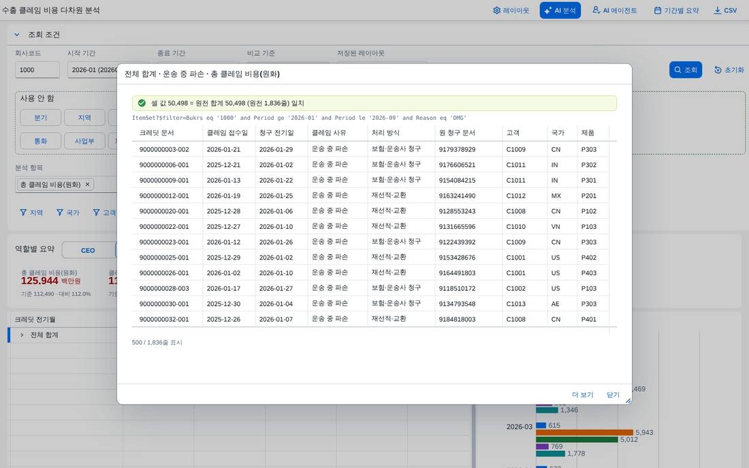749x468 pixels.
Task: Click original invoice number 9176606521
Action: pos(457,165)
